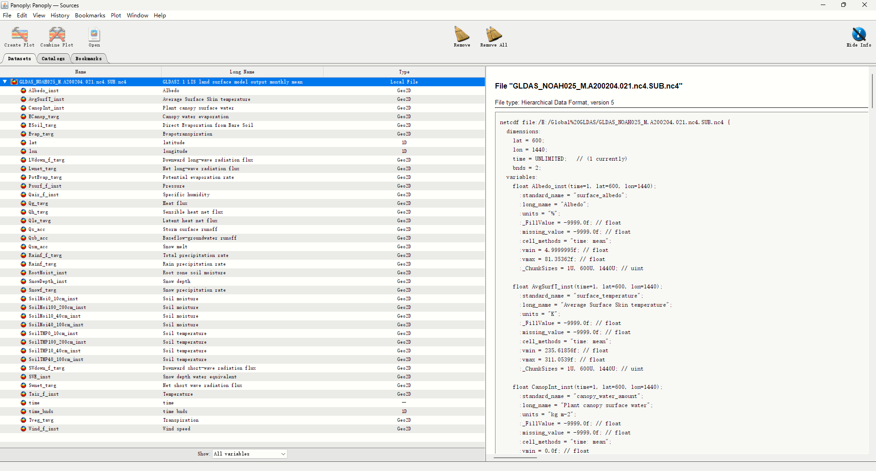Click the Combine Plot toolbar icon
The width and height of the screenshot is (876, 471).
pos(57,37)
